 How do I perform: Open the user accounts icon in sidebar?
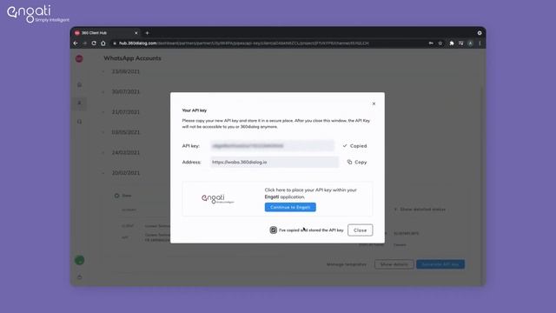(79, 103)
